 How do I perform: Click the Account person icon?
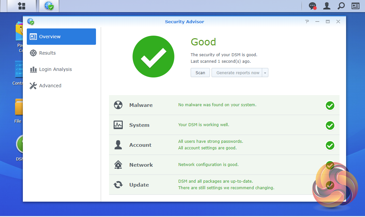[118, 145]
